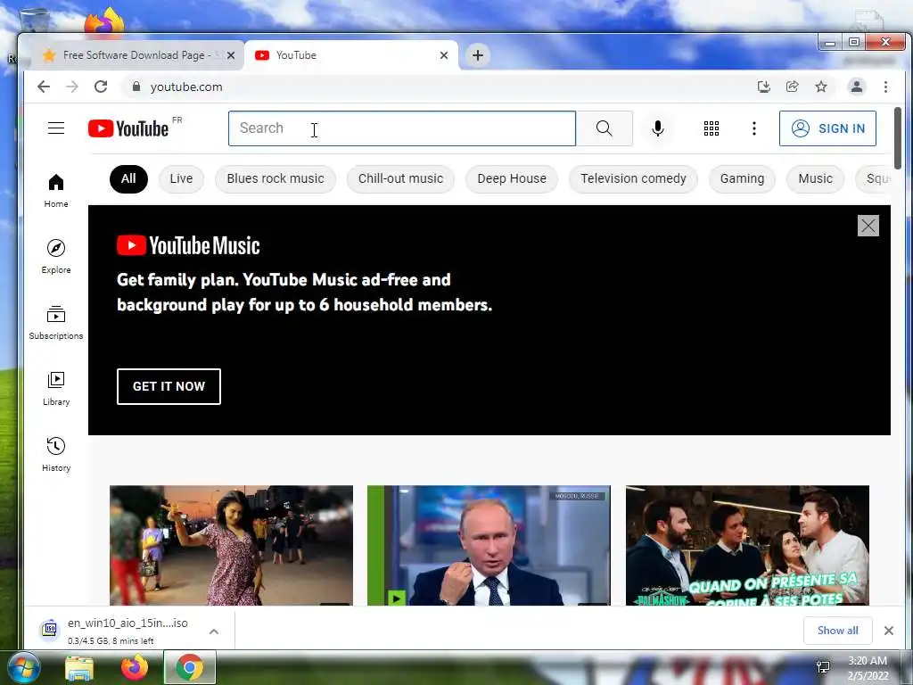The width and height of the screenshot is (913, 685).
Task: Click the Chrome taskbar button
Action: pos(189,667)
